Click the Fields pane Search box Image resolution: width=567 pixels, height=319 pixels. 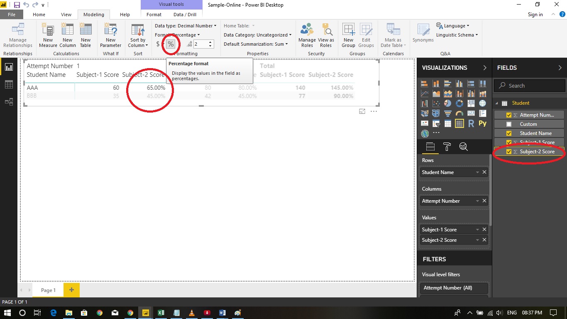529,86
